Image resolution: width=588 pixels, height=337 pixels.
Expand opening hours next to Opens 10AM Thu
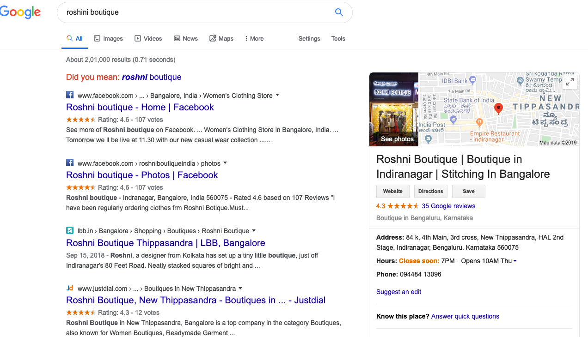515,261
